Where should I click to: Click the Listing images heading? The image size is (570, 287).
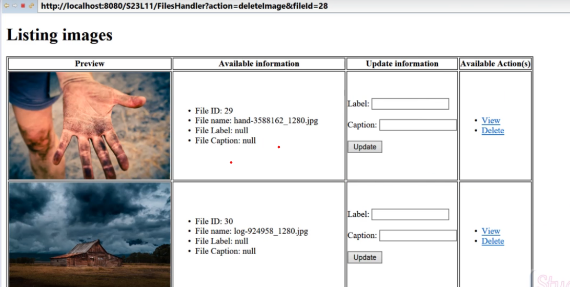click(59, 35)
